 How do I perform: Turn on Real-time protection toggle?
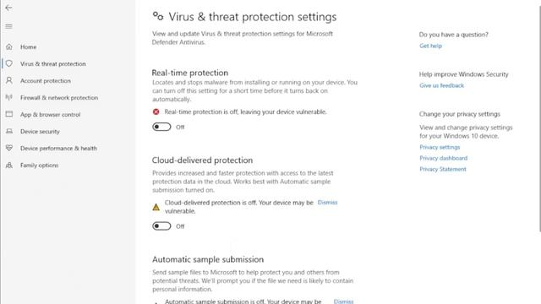pyautogui.click(x=161, y=127)
